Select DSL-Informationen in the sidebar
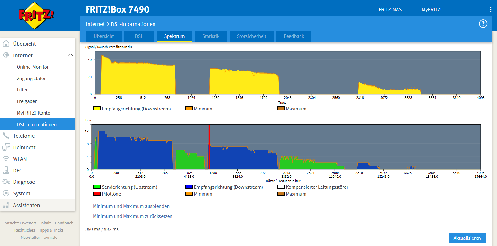This screenshot has height=246, width=497. (x=38, y=124)
